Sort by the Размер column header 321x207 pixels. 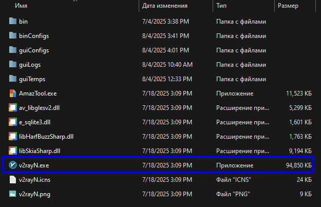[288, 6]
